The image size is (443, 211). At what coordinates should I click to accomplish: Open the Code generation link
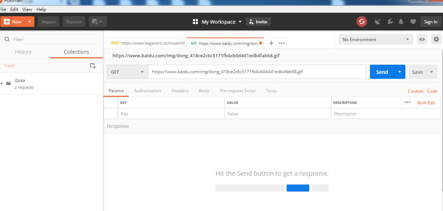pos(432,91)
